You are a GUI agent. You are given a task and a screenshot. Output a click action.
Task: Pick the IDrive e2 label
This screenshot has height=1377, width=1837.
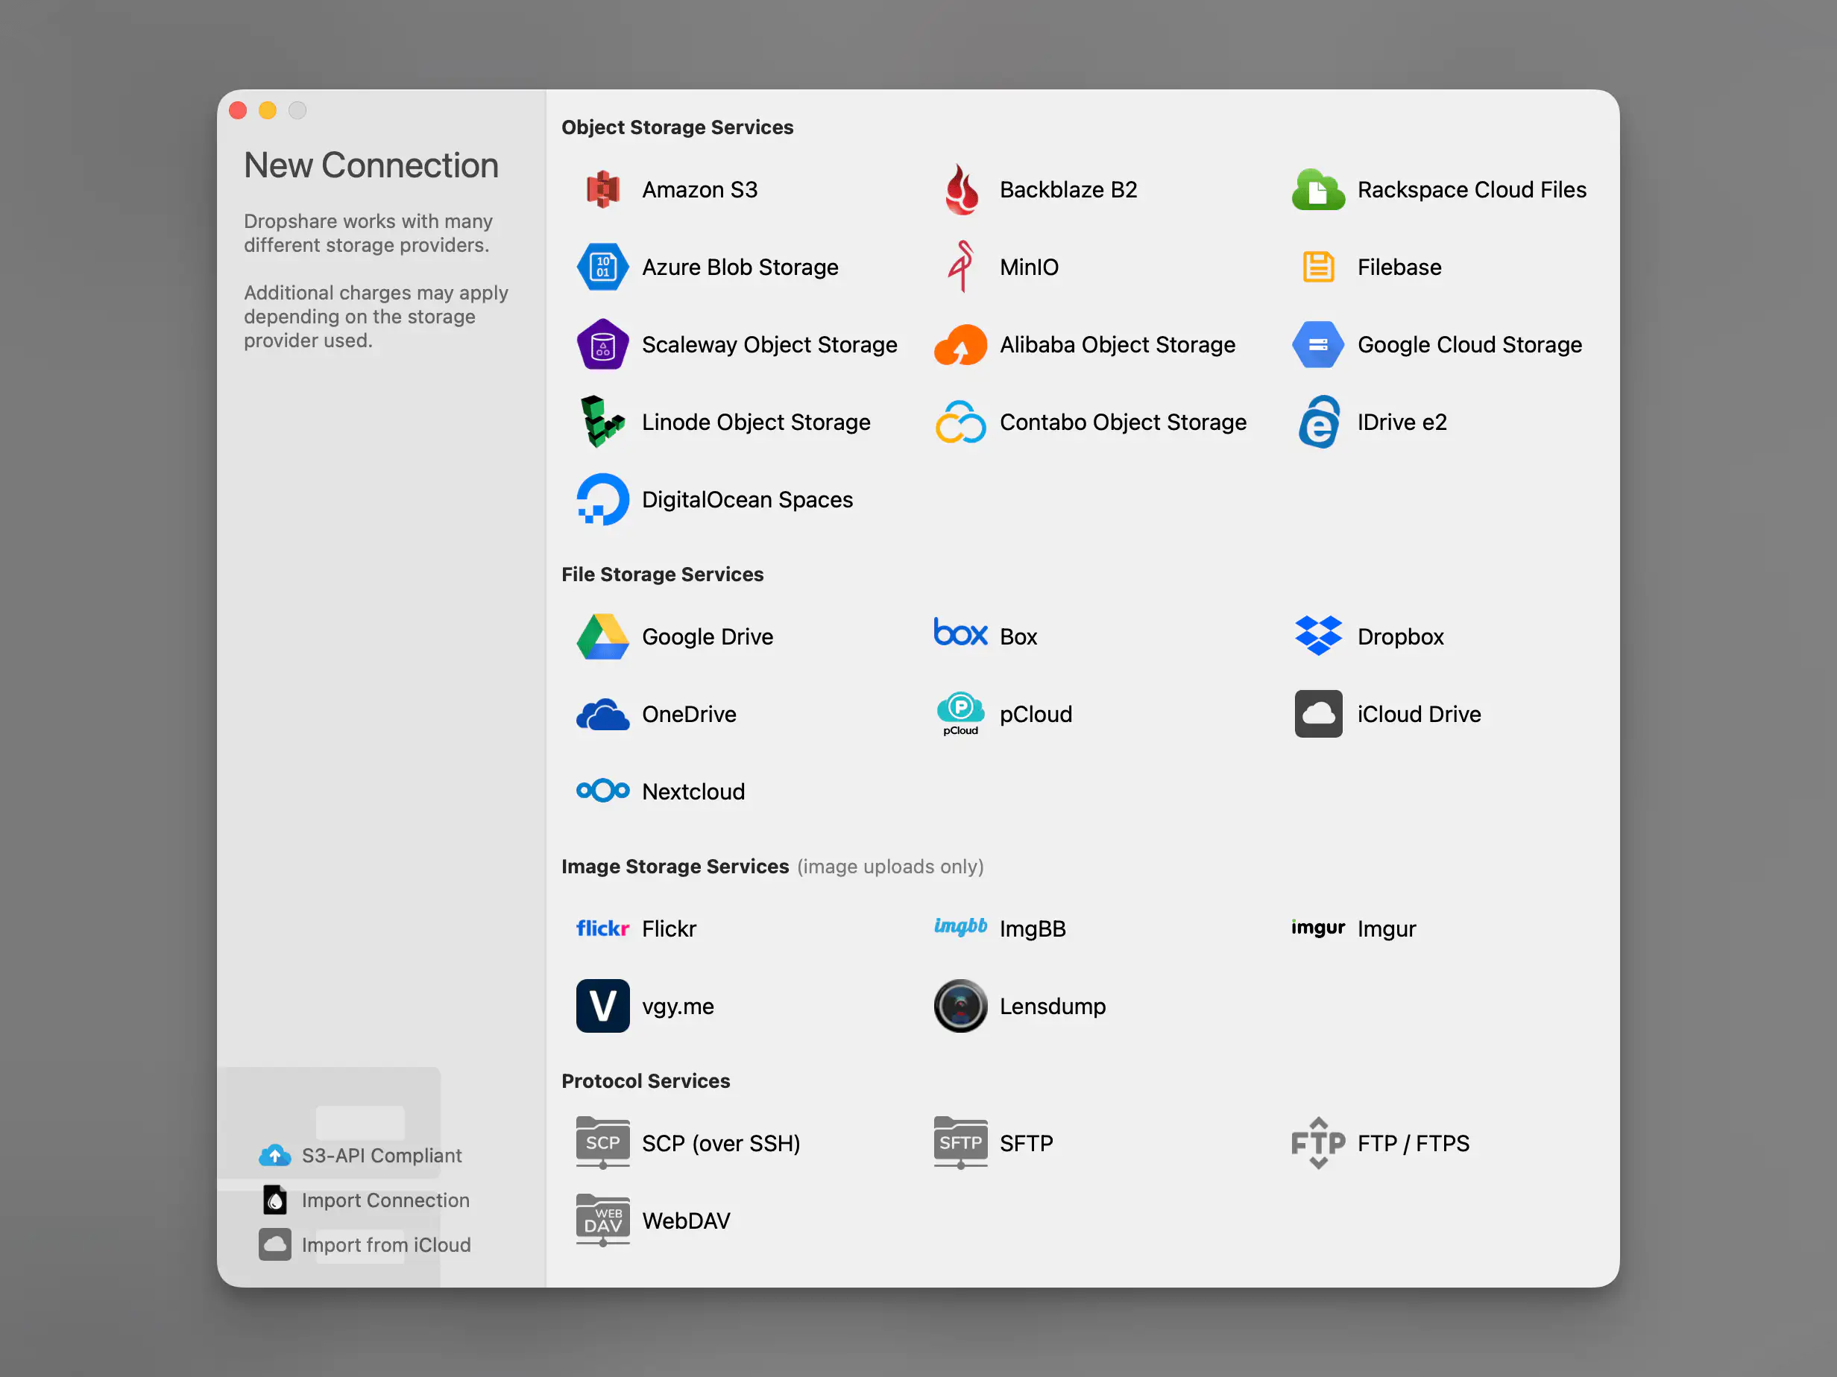tap(1402, 422)
